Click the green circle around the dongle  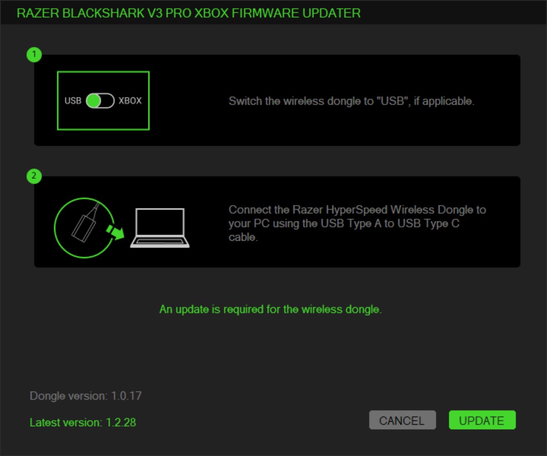(x=85, y=228)
